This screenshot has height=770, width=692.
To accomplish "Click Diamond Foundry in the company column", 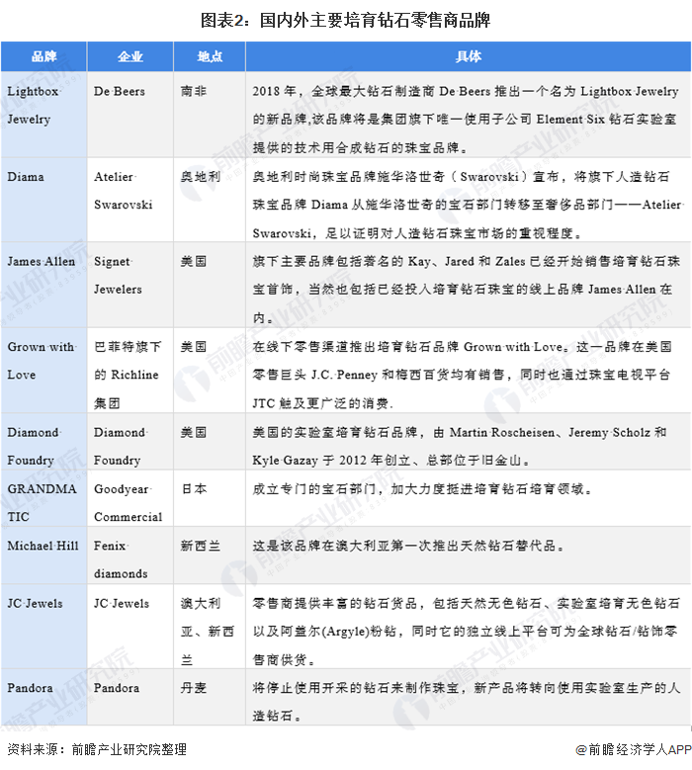I will (130, 442).
